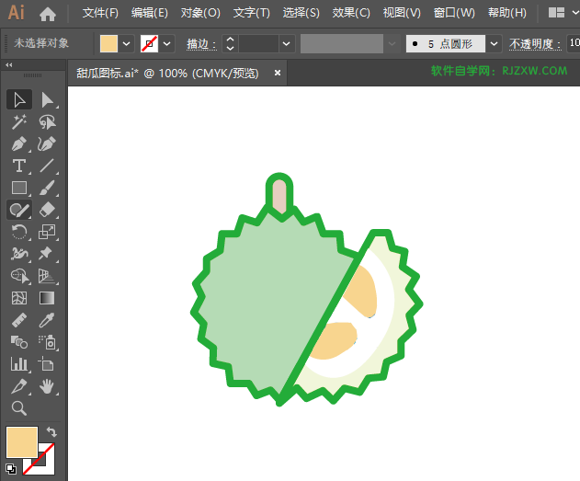Select the Zoom magnifier tool
Image resolution: width=580 pixels, height=481 pixels.
pyautogui.click(x=18, y=408)
